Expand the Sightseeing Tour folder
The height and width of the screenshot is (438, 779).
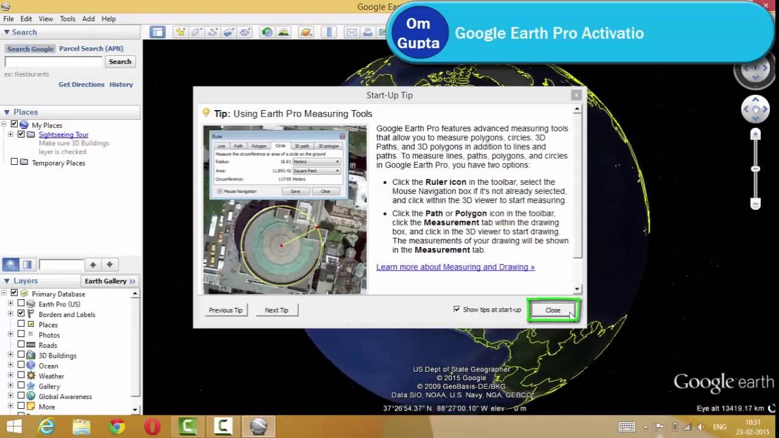tap(10, 134)
